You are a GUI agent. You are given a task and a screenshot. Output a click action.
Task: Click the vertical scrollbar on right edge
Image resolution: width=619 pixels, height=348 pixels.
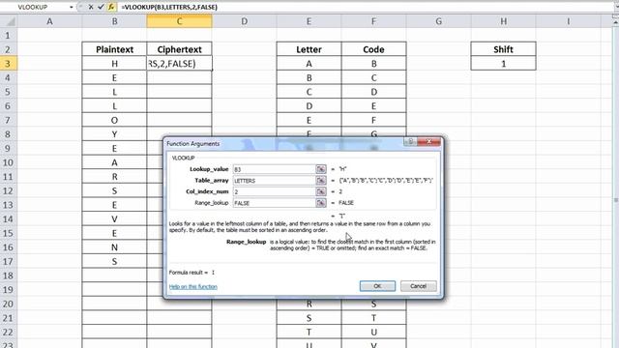point(615,186)
